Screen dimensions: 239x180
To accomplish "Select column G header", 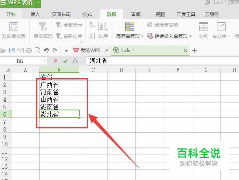I will pyautogui.click(x=206, y=70).
